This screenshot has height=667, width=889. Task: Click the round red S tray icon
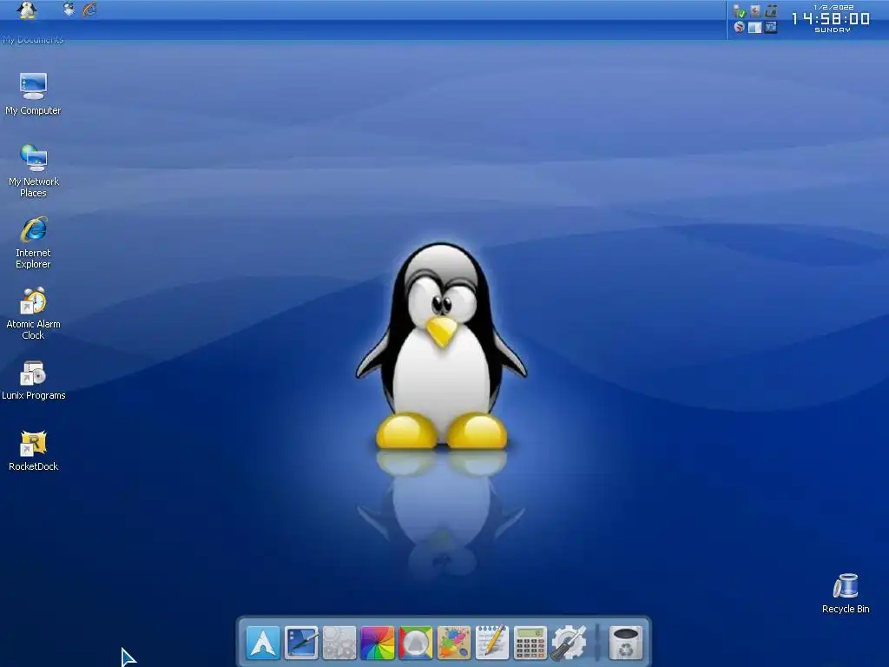[x=739, y=27]
